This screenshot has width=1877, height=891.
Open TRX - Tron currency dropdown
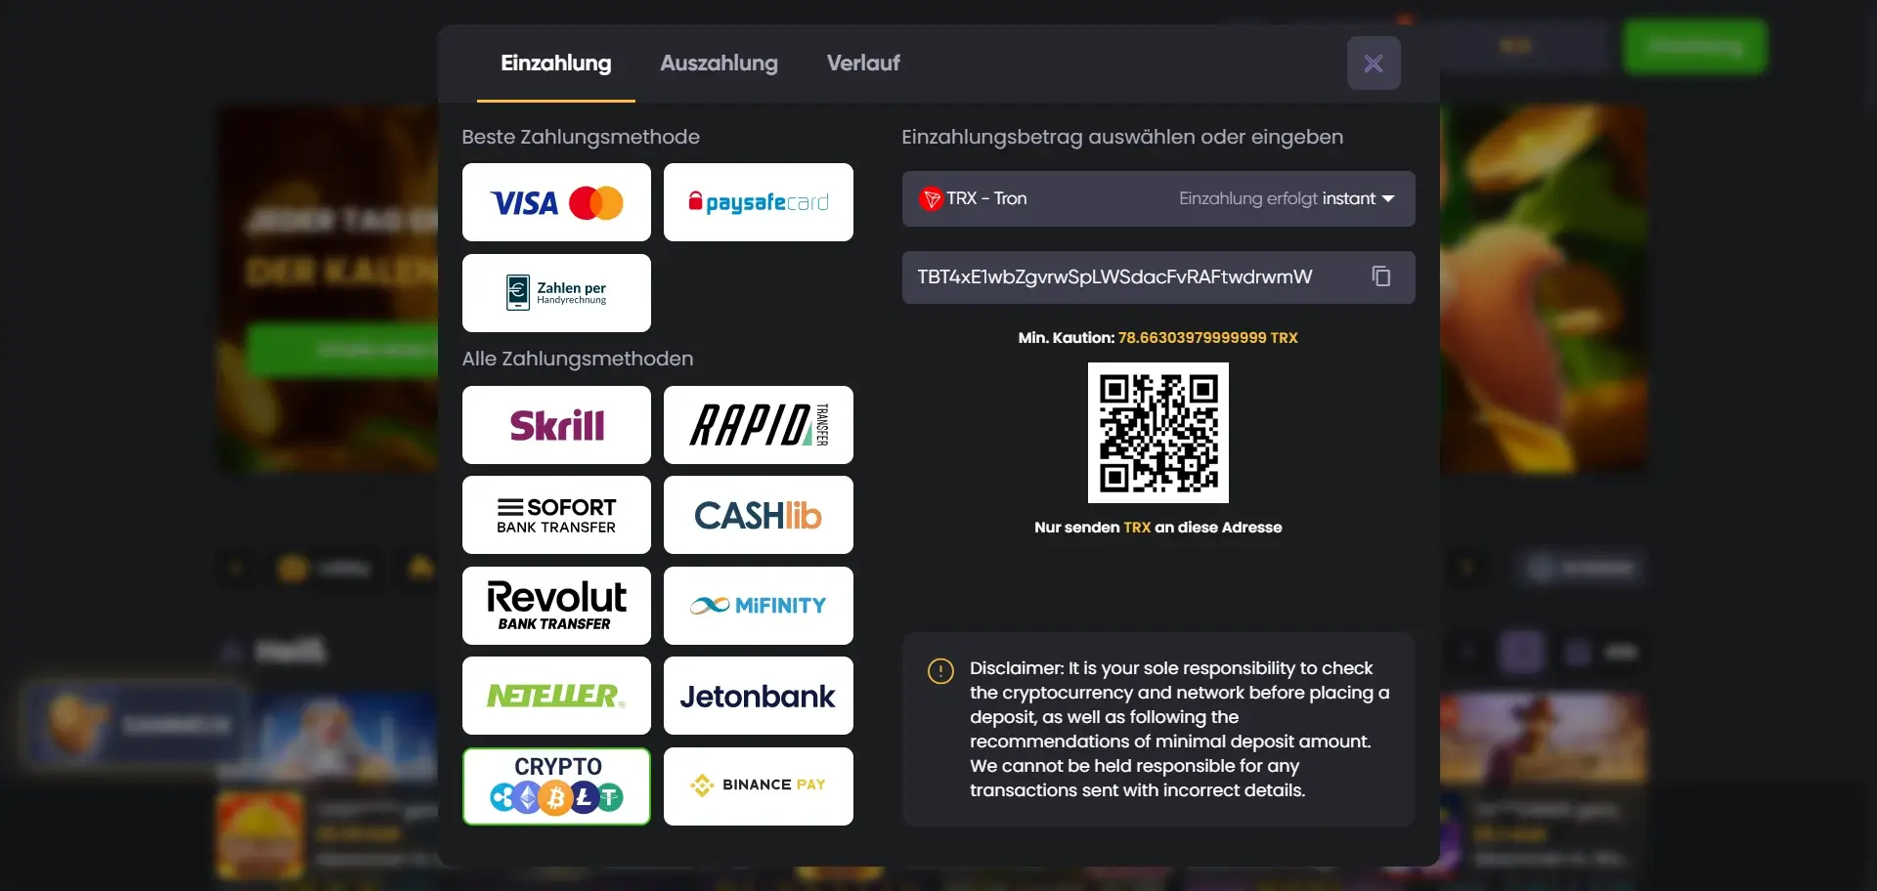[1158, 198]
